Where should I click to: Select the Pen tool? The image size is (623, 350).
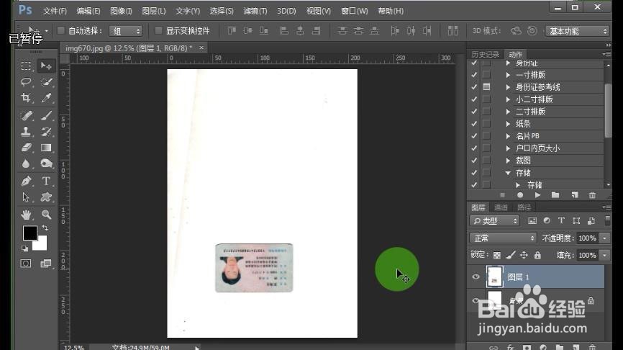26,181
